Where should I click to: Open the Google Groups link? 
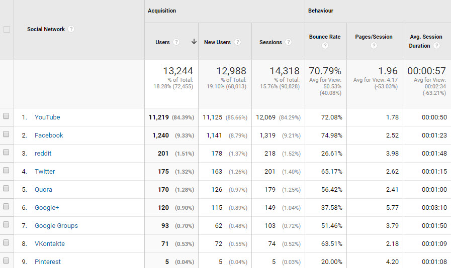coord(56,226)
